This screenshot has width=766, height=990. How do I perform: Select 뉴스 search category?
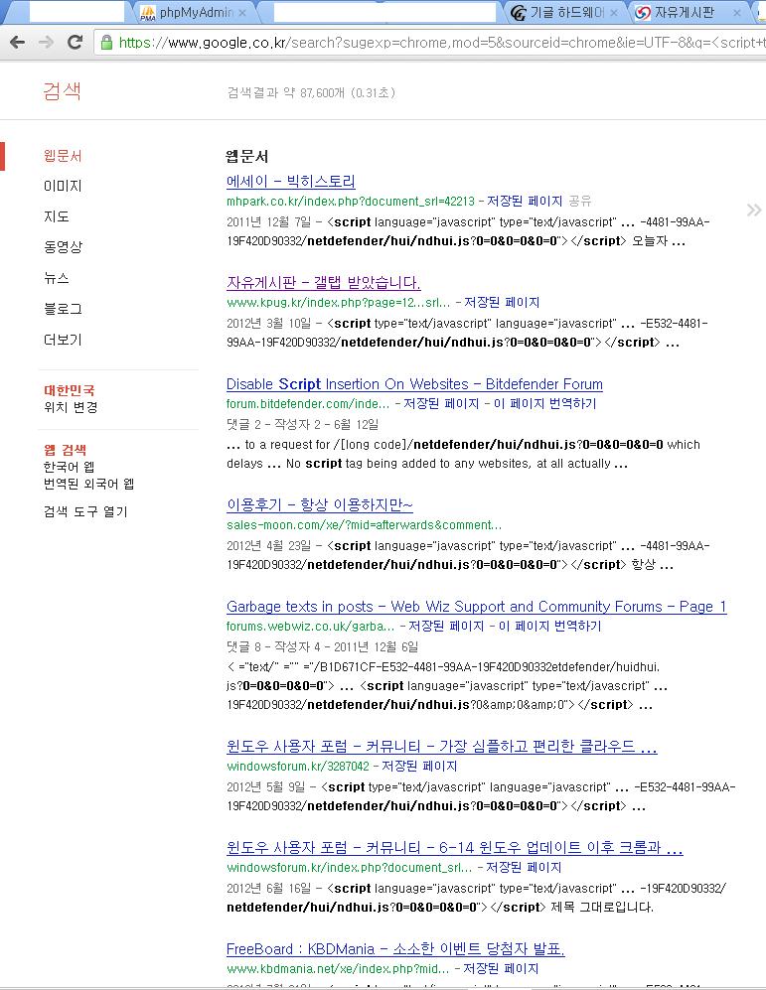coord(57,278)
